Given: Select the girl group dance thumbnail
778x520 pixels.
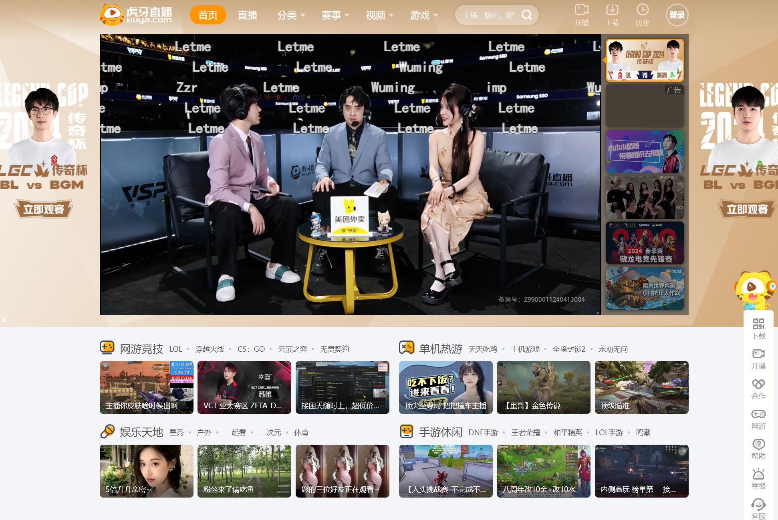Looking at the screenshot, I should coord(645,197).
